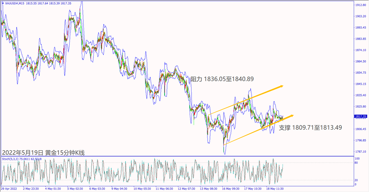Image resolution: width=369 pixels, height=192 pixels.
Task: Click the upper yellow trendline arrowhead
Action: tap(281, 86)
